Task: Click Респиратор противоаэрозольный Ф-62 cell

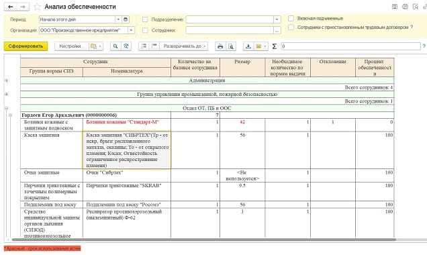Action: [x=127, y=223]
